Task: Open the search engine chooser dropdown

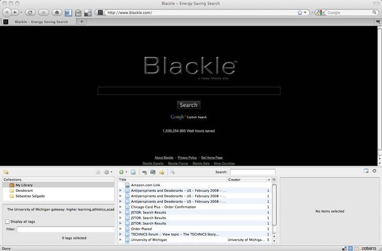Action: click(320, 13)
